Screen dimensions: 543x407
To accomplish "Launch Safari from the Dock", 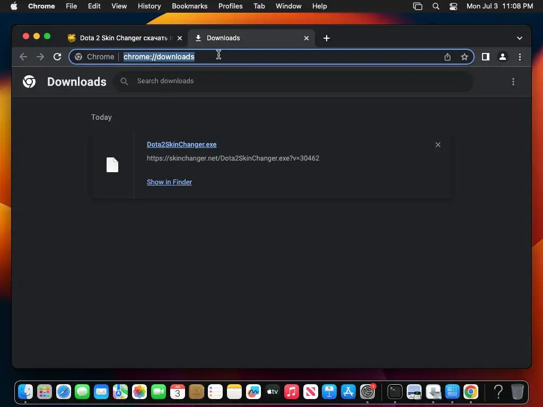I will pyautogui.click(x=64, y=392).
